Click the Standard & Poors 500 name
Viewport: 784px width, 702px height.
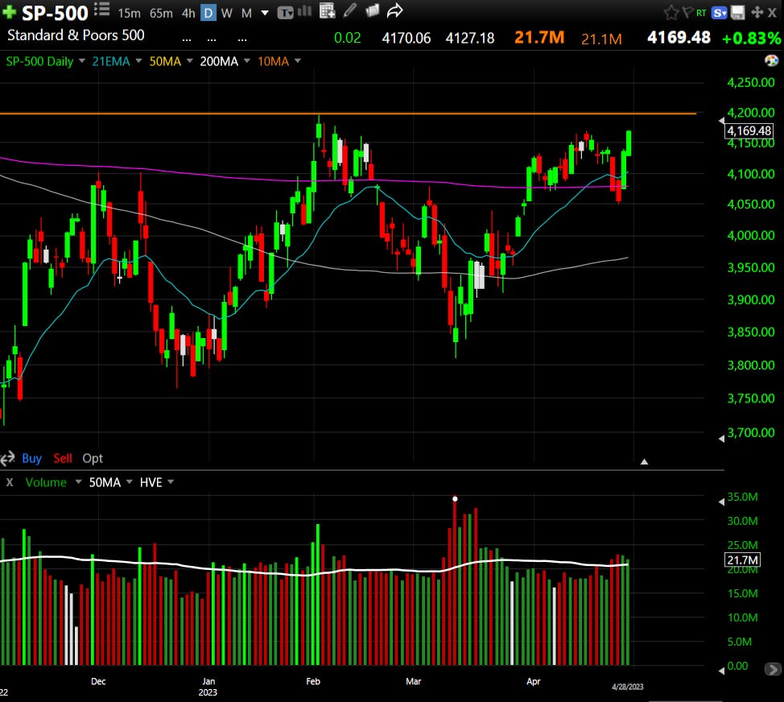(x=76, y=35)
